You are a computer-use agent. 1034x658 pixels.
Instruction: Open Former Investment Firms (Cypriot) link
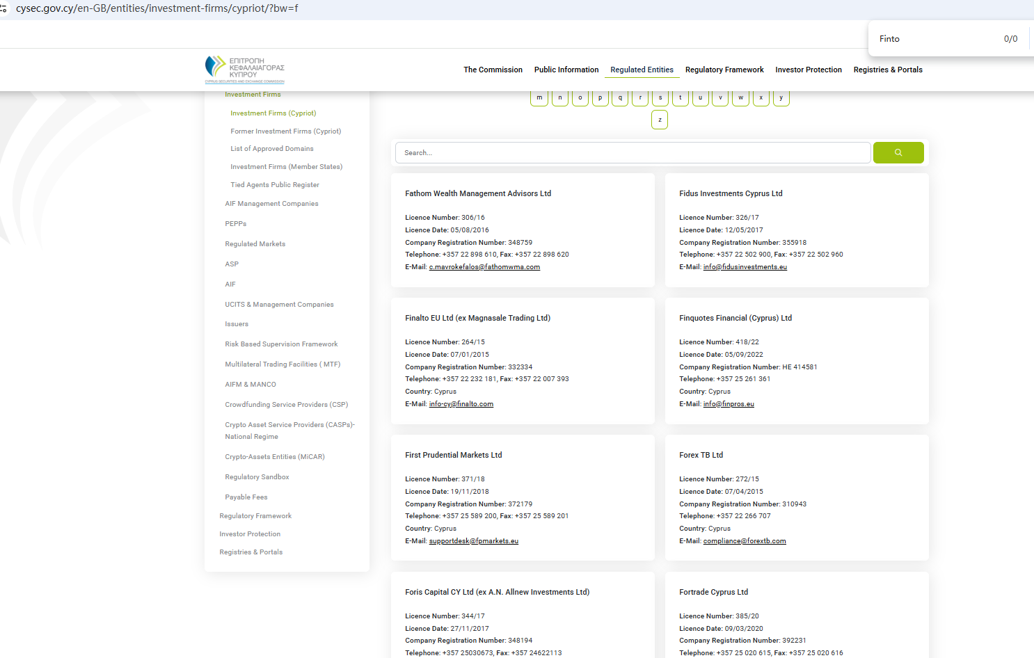click(x=285, y=131)
